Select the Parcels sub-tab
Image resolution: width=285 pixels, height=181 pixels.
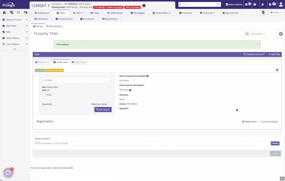point(38,26)
